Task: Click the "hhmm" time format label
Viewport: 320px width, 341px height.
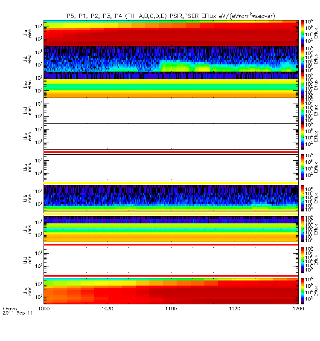Action: [x=9, y=309]
